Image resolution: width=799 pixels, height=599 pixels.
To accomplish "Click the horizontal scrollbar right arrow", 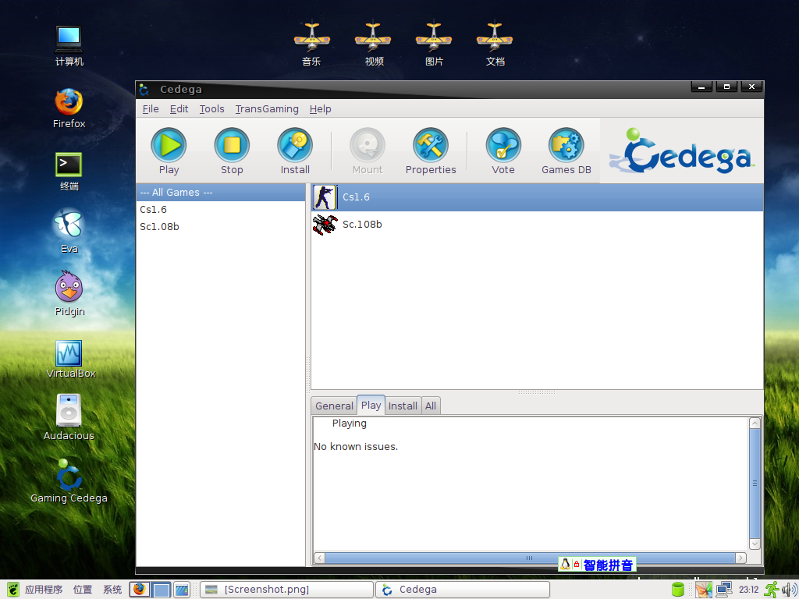I will [741, 558].
